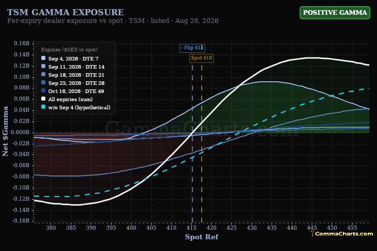
Task: Toggle the Sep 18, 2026 · DTE 21 legend entry
Action: (x=73, y=75)
